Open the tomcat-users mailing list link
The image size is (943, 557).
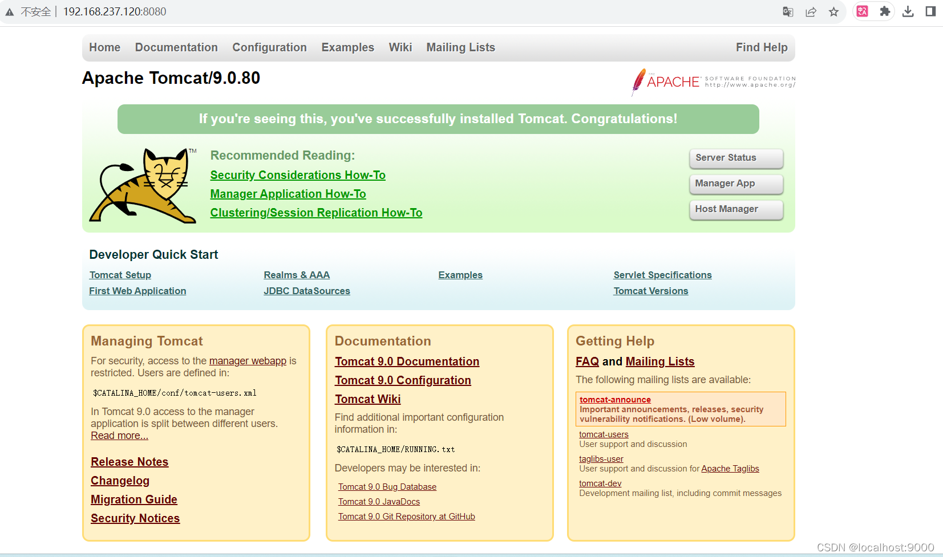[604, 434]
